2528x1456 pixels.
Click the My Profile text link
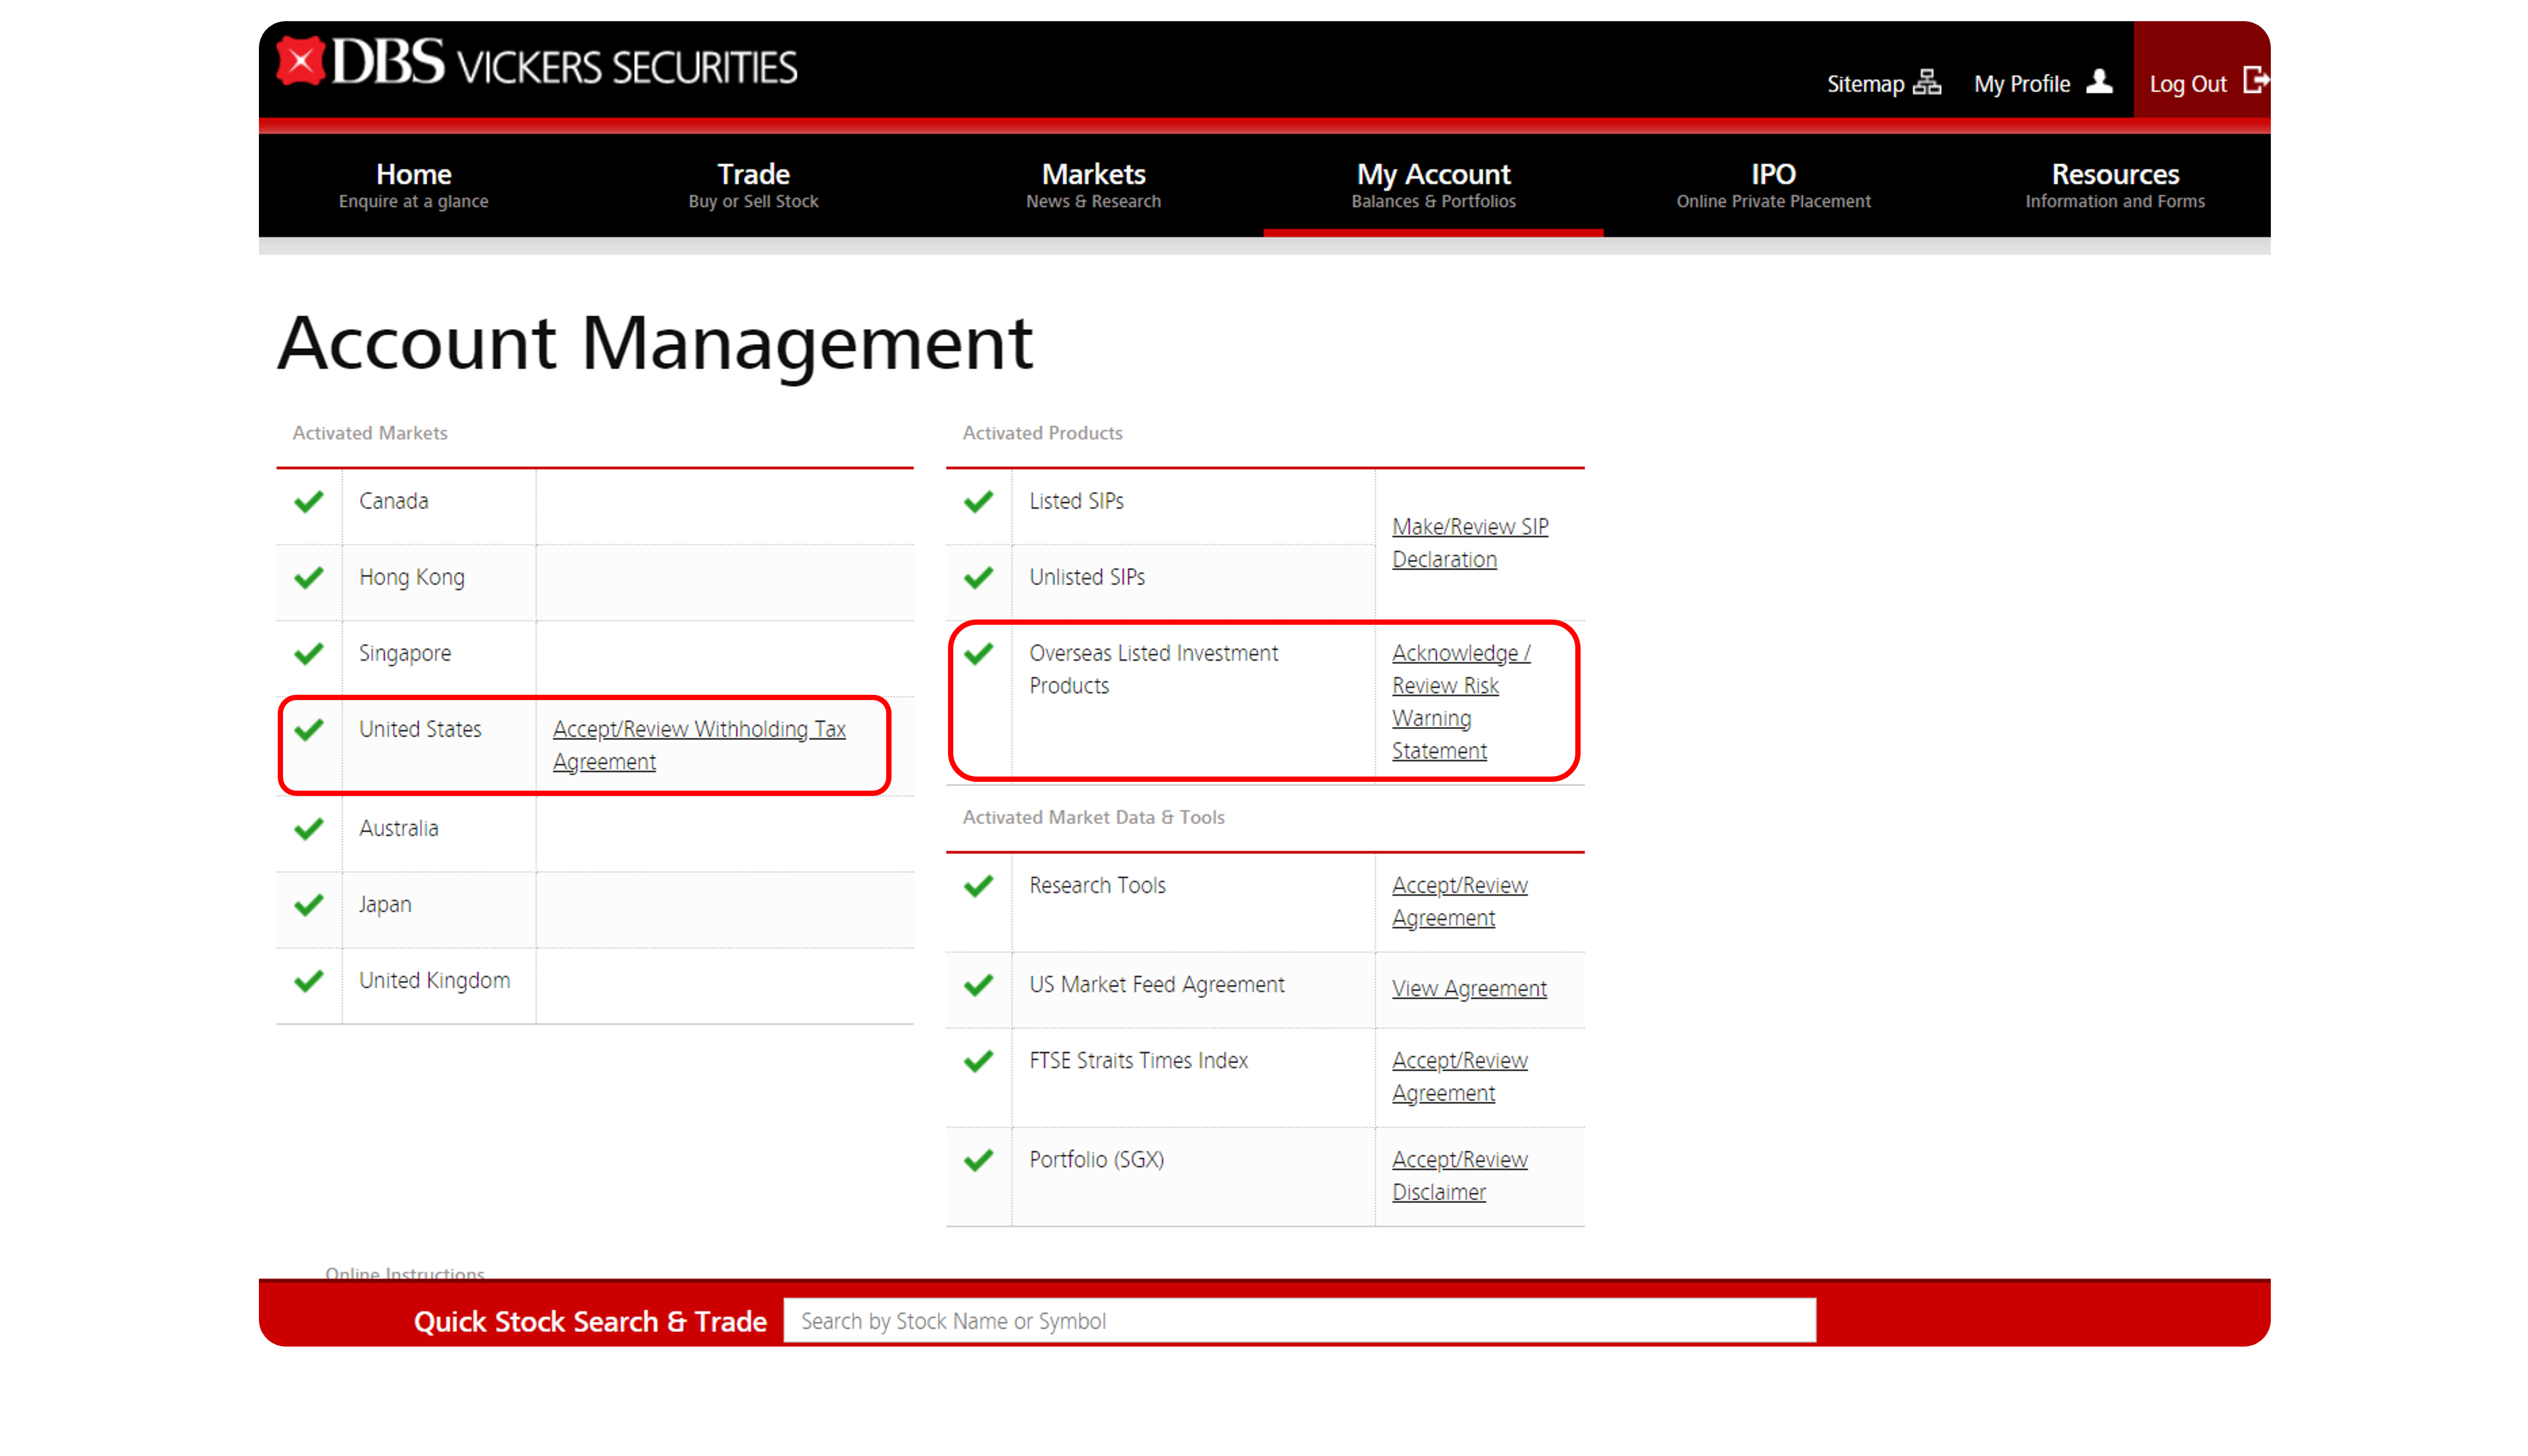(2021, 84)
